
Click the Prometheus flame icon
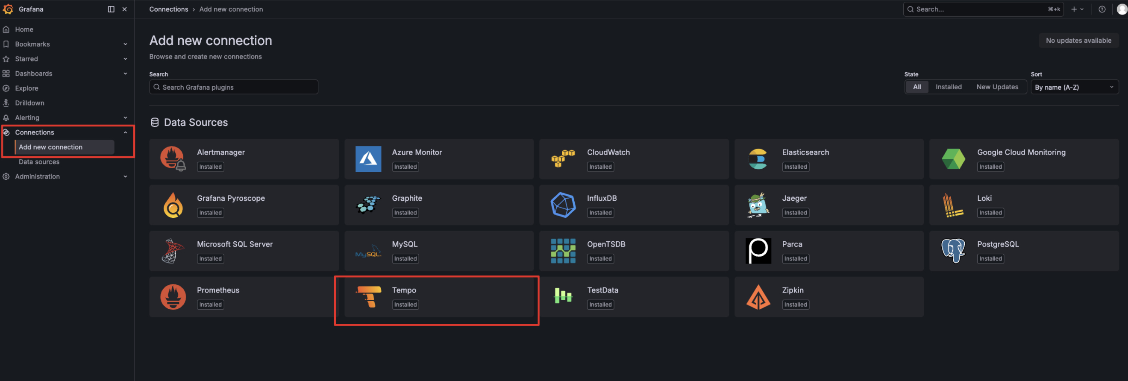click(173, 296)
